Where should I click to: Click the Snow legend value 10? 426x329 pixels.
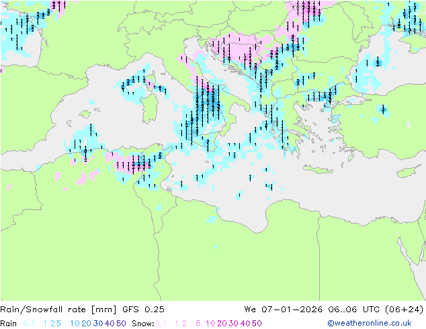(x=210, y=324)
